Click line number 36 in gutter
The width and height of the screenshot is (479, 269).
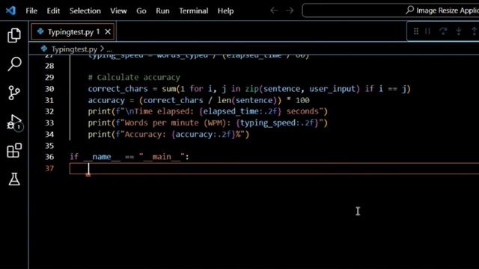49,157
